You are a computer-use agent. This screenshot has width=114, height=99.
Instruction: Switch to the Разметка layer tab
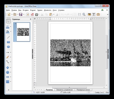(x=49, y=90)
